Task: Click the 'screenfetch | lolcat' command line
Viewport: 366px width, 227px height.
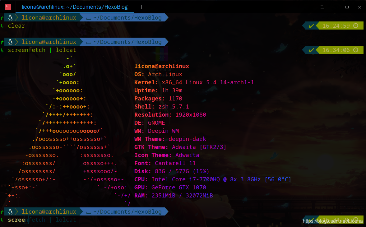Action: (42, 50)
